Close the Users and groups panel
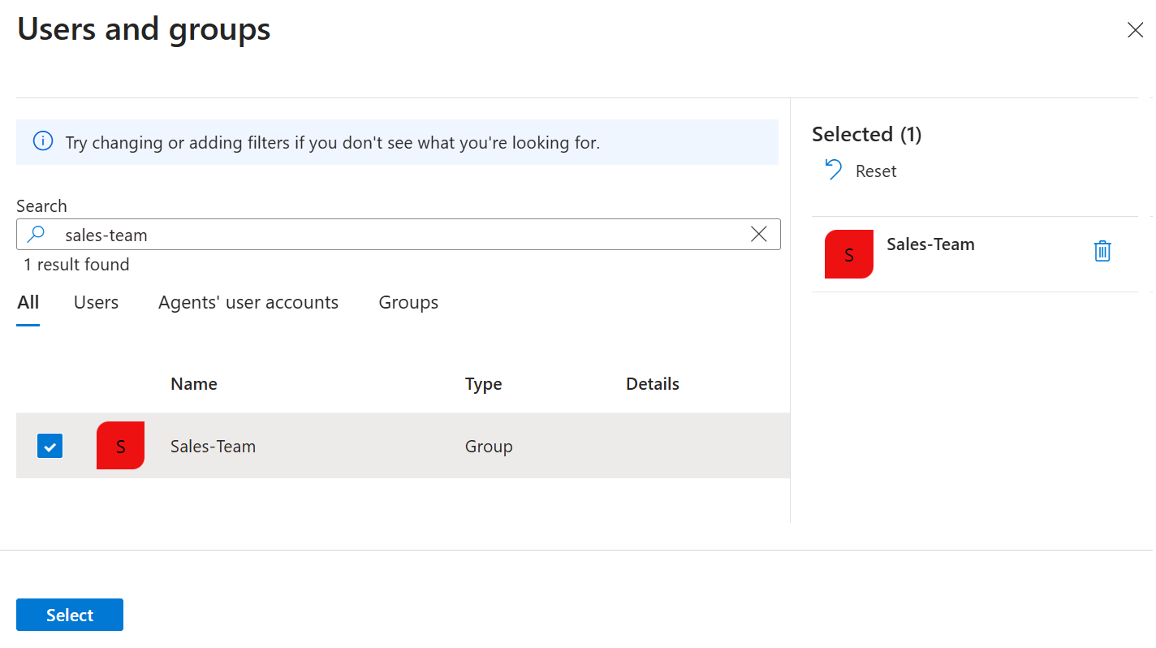The image size is (1156, 648). 1135,30
